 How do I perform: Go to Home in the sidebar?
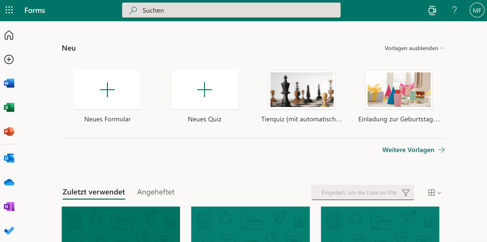9,35
